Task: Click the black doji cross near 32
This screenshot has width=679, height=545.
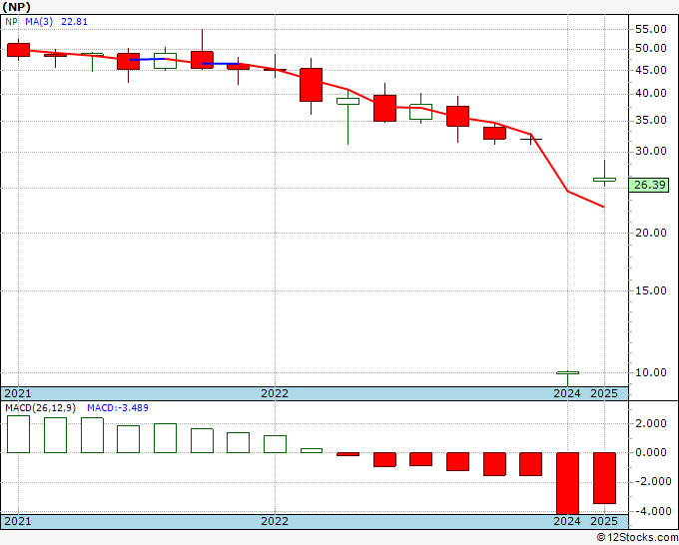Action: (x=531, y=140)
